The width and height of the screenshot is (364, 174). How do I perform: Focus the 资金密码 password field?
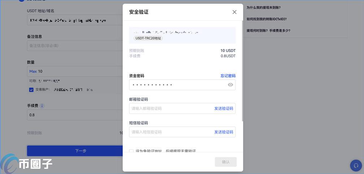[182, 85]
